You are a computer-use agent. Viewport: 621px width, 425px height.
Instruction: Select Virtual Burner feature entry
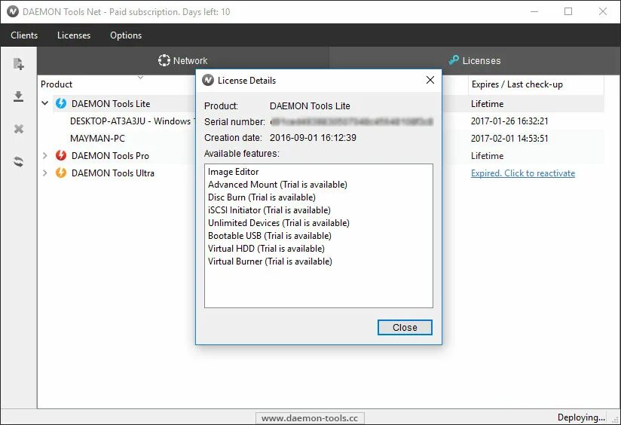(x=270, y=261)
